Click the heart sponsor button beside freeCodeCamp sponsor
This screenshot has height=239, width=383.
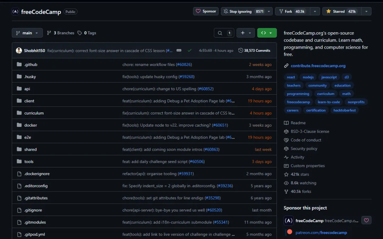[366, 220]
